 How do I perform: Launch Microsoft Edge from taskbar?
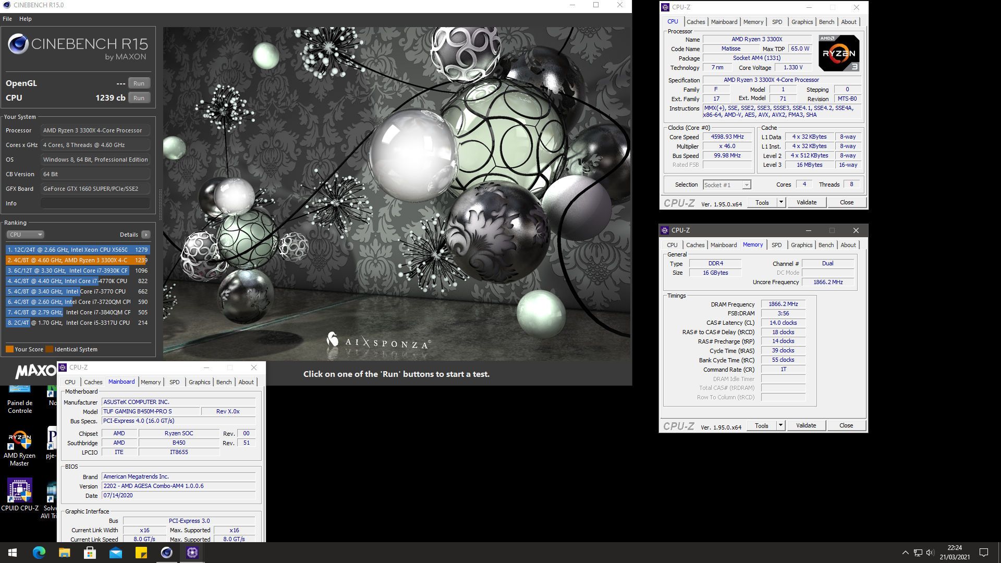39,553
